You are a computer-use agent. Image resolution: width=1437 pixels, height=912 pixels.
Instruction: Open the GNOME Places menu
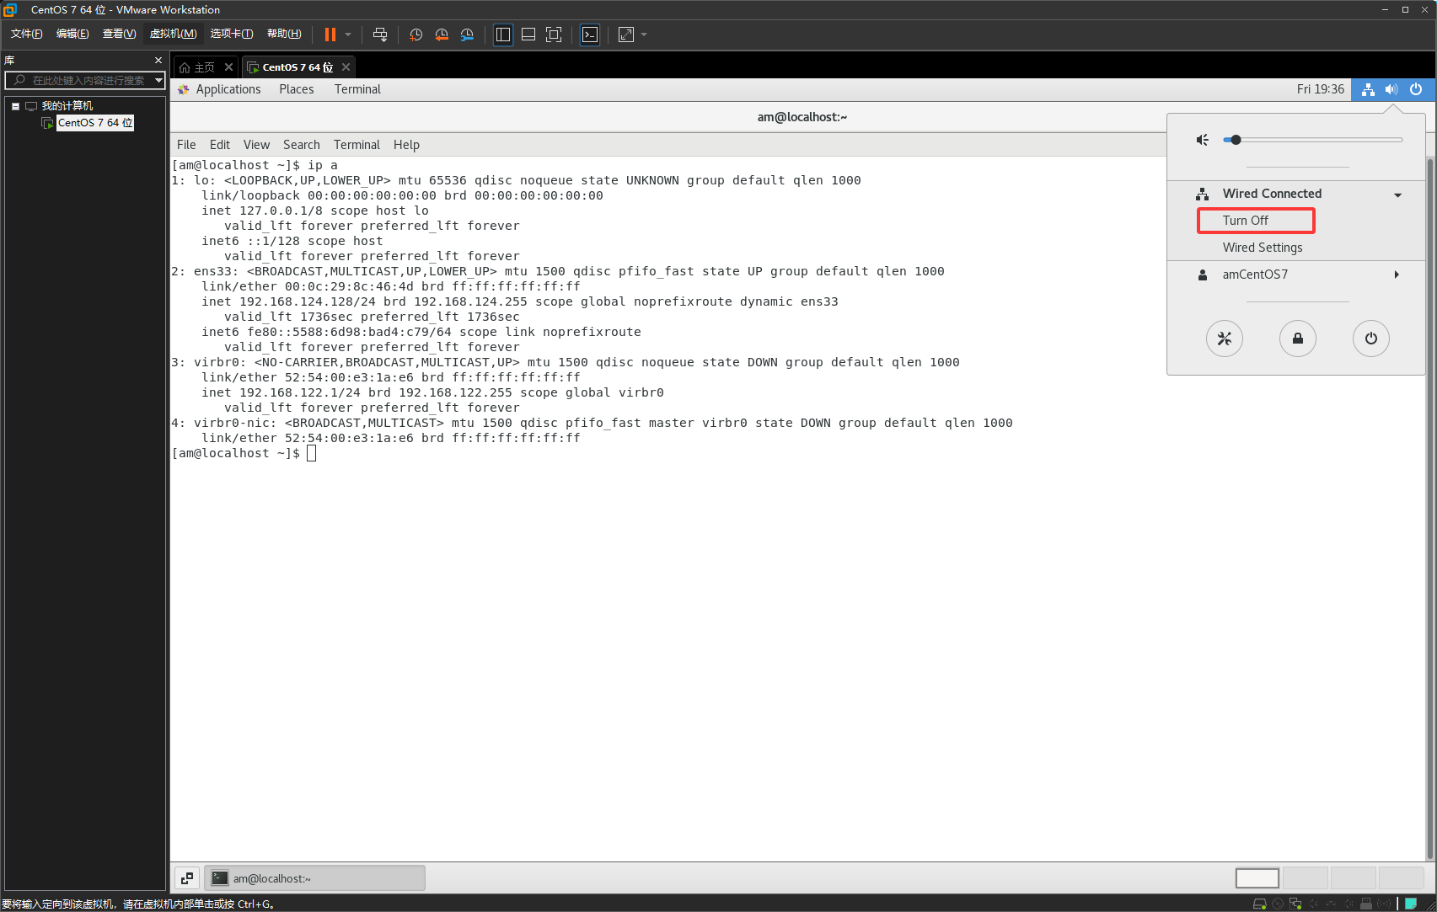(x=297, y=89)
